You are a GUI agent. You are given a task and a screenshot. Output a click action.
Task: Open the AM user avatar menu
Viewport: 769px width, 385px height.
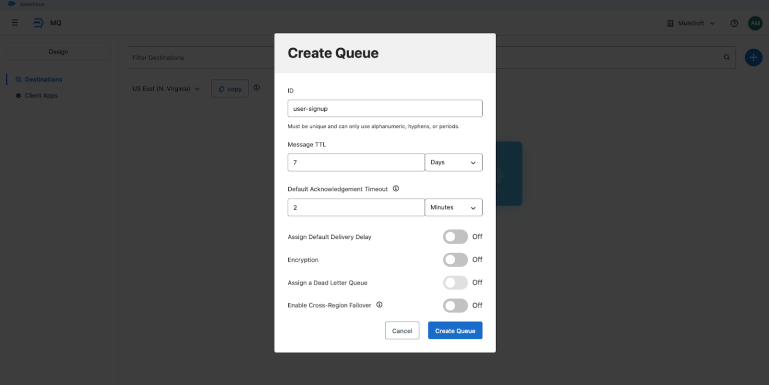click(755, 23)
